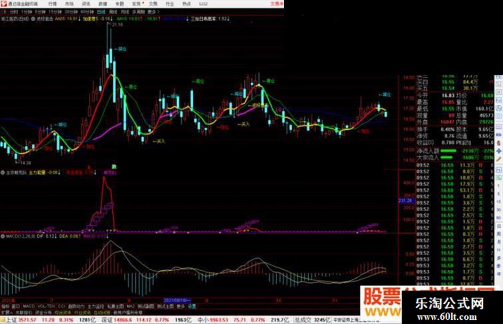Open the 行业 menu
This screenshot has width=503, height=324.
[x=170, y=4]
